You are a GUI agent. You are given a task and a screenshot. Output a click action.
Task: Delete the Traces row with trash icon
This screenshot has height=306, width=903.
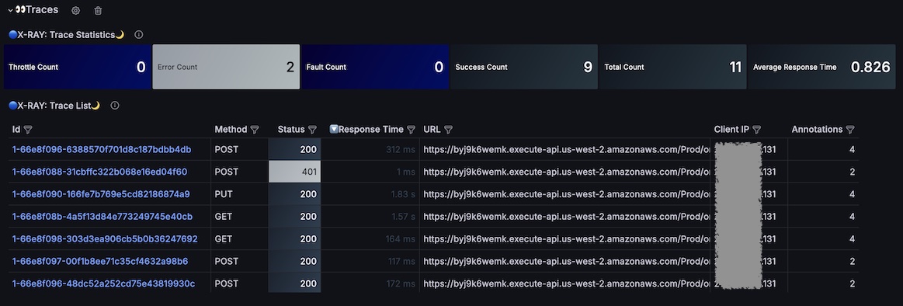tap(98, 10)
